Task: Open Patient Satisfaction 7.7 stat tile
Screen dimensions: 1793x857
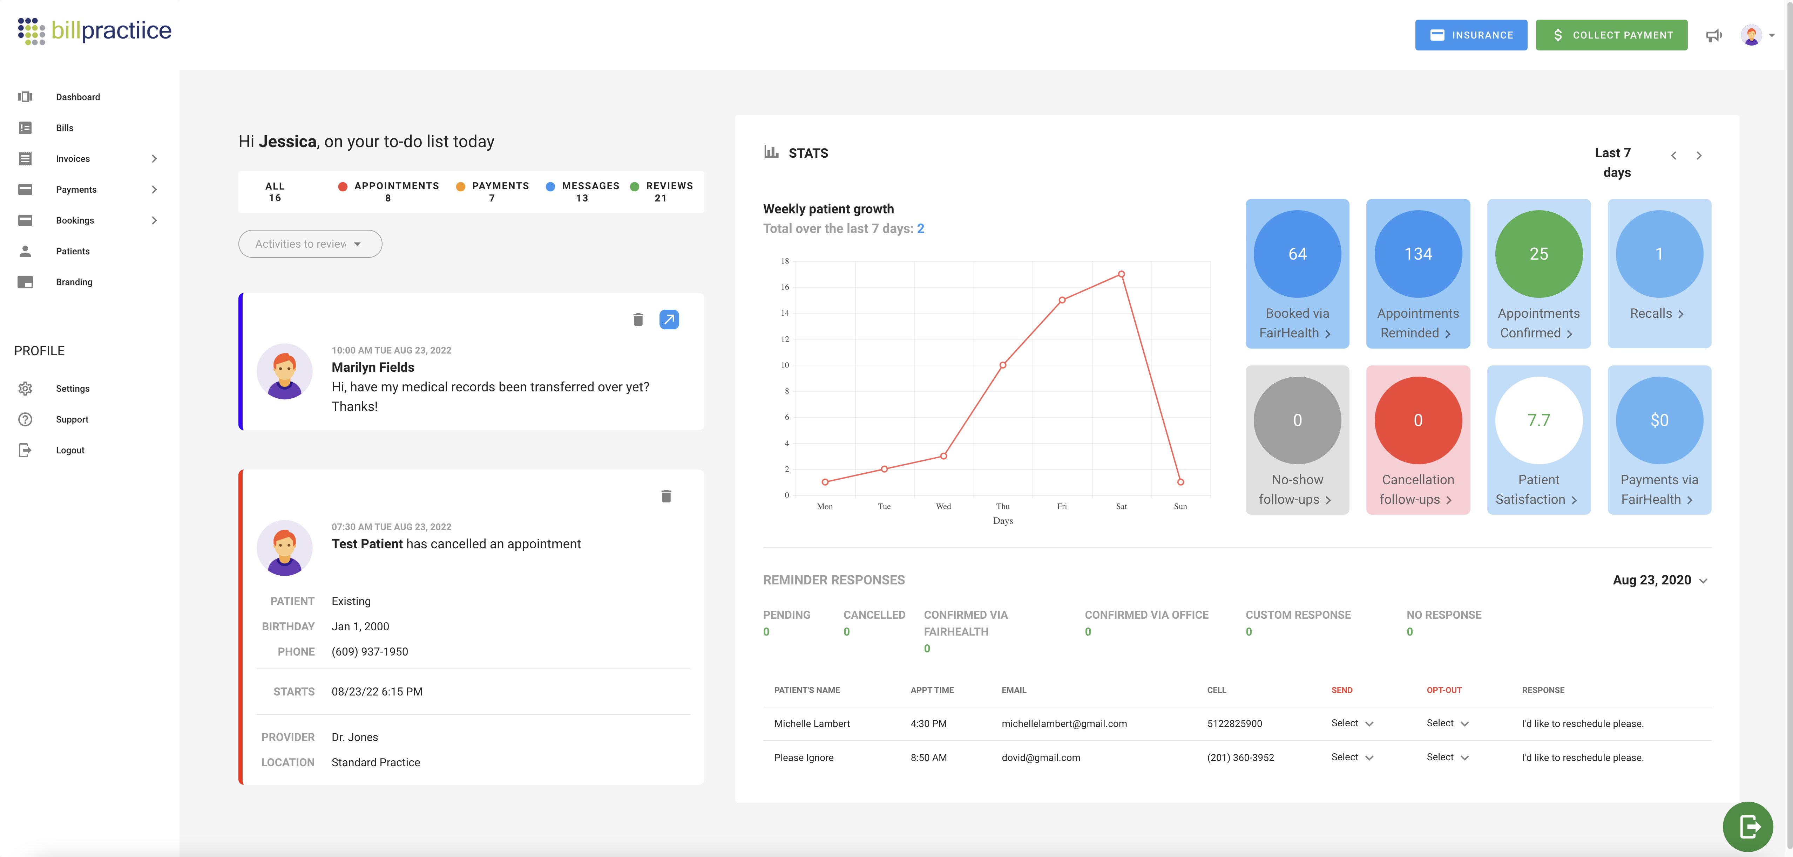Action: pos(1538,440)
